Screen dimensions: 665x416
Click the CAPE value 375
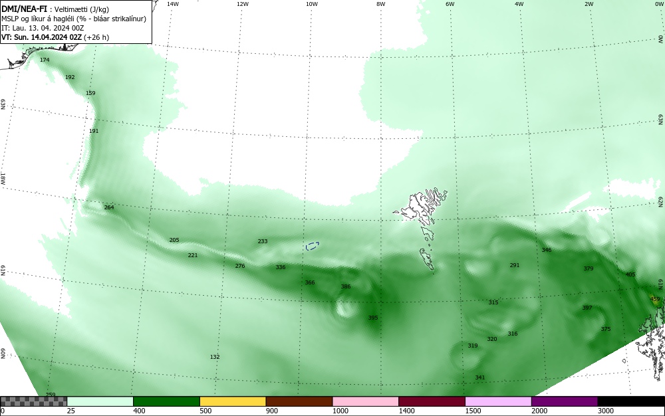(606, 329)
